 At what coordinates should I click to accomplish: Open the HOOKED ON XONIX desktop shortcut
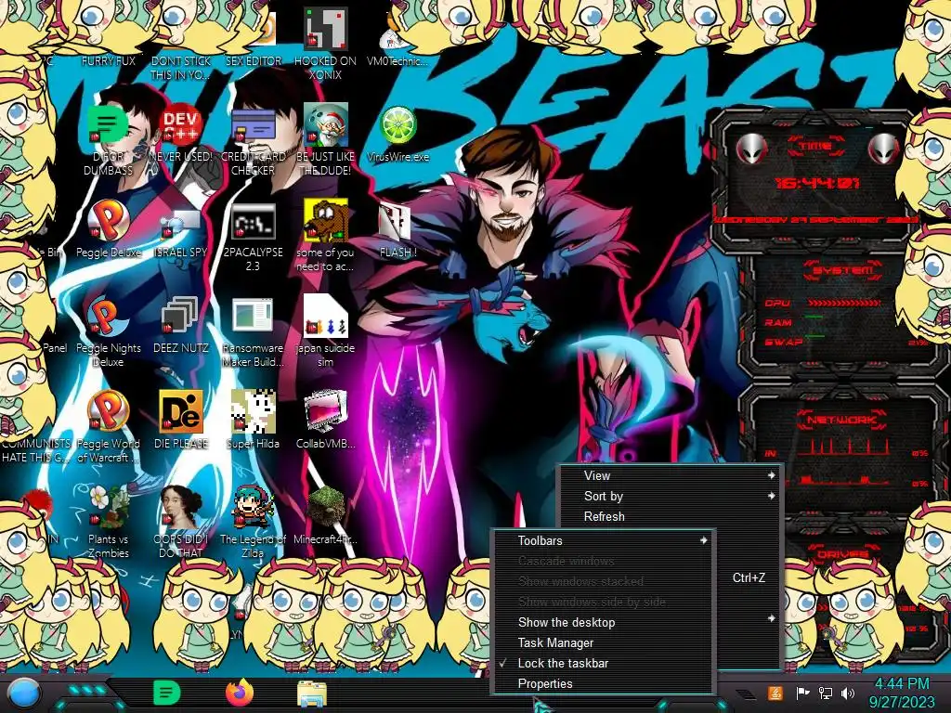(x=325, y=29)
